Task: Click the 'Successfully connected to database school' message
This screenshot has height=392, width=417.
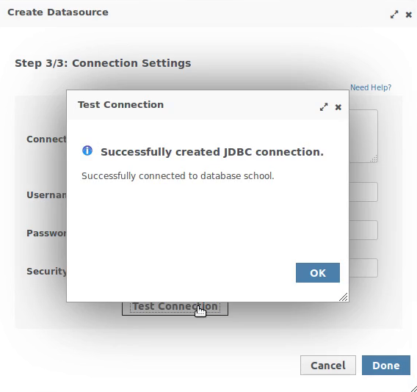Action: 178,175
